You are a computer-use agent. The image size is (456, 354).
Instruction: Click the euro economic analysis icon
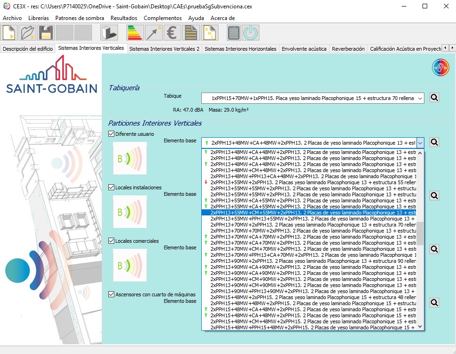[172, 33]
